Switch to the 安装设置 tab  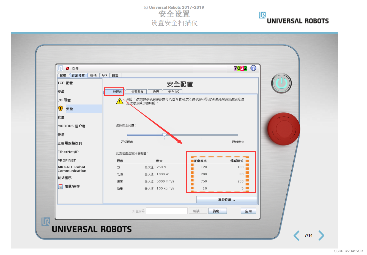78,75
